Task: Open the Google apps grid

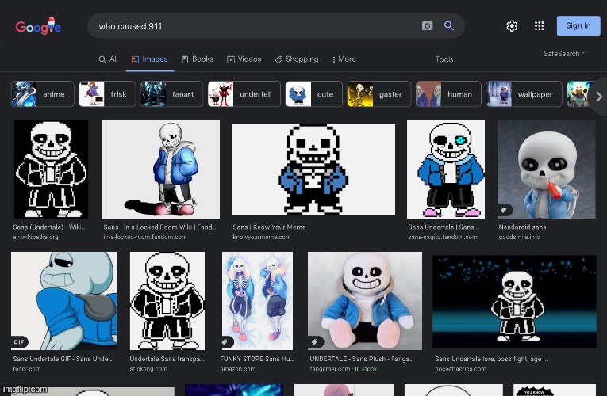Action: point(539,26)
